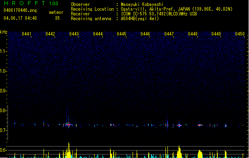Click the 0445 time marker
The height and width of the screenshot is (158, 249).
122,34
